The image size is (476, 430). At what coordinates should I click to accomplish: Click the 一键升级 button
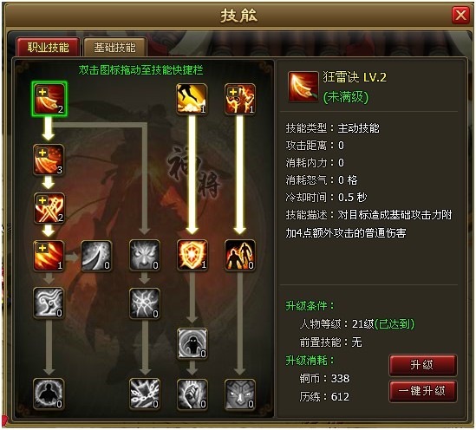coord(423,391)
